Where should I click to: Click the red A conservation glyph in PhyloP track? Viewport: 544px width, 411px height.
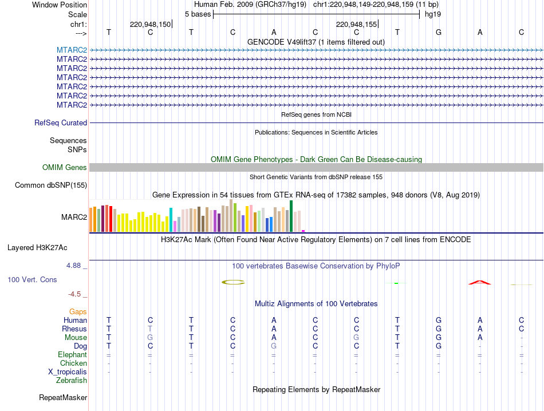[479, 282]
